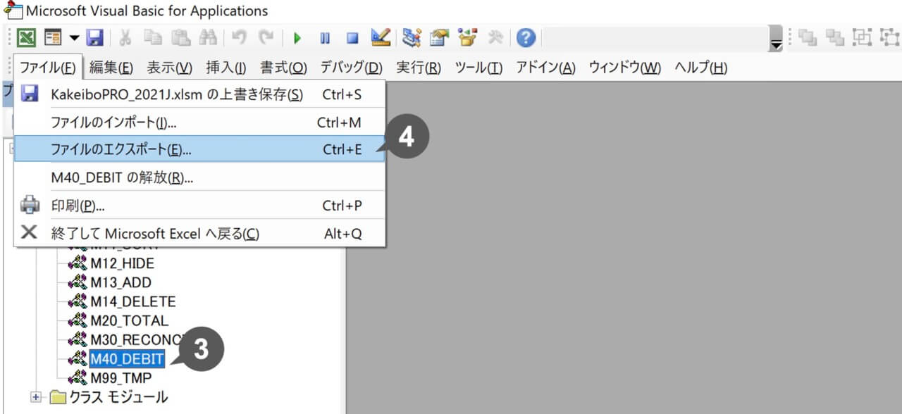Viewport: 902px width, 414px height.
Task: Click the Save toolbar icon
Action: (x=94, y=37)
